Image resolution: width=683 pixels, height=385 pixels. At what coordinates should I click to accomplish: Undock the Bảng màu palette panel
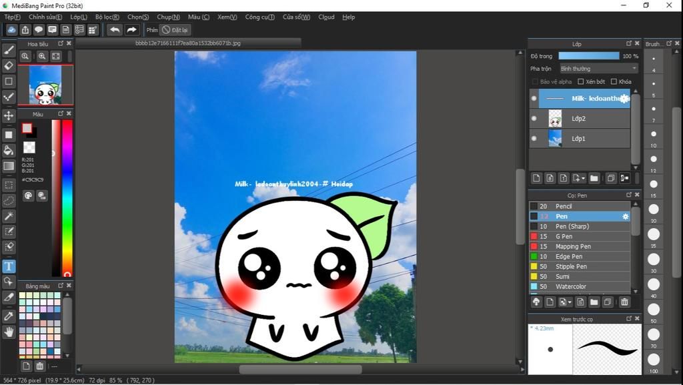pos(61,286)
